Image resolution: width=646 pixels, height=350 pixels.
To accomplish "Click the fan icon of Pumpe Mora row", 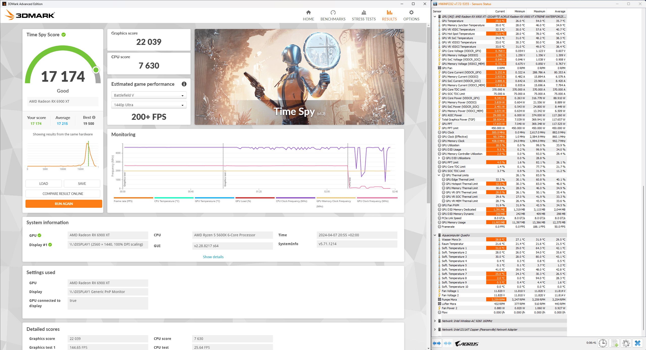I will (x=440, y=300).
